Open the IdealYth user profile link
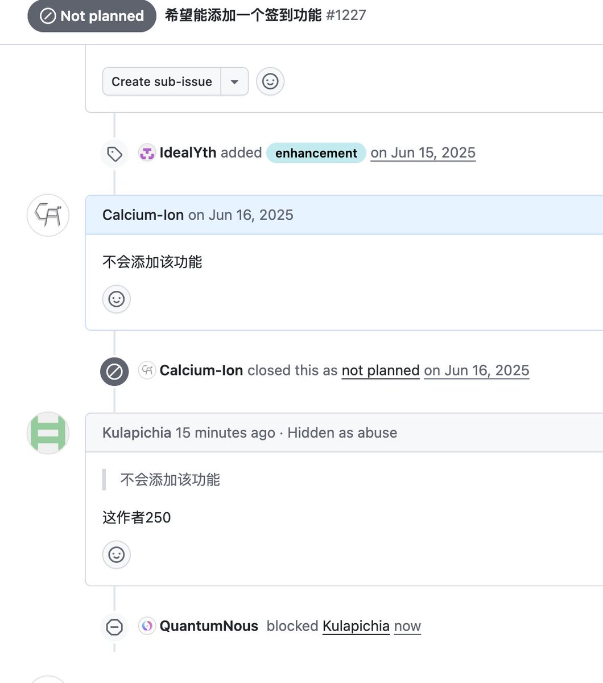The image size is (603, 683). click(188, 153)
